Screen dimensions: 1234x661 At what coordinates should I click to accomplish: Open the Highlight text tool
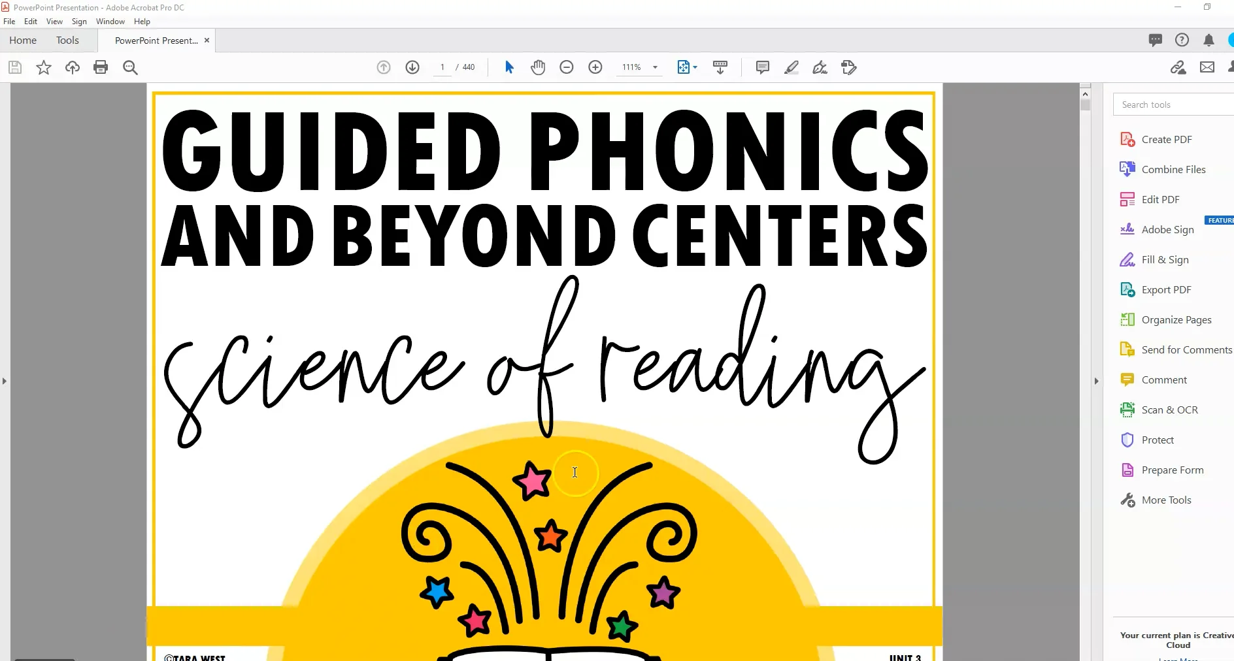pos(792,67)
